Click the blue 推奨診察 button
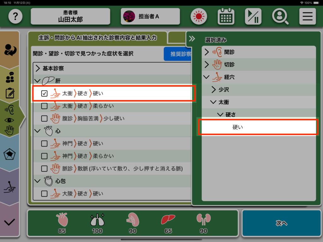Image resolution: width=323 pixels, height=242 pixels. (x=178, y=54)
